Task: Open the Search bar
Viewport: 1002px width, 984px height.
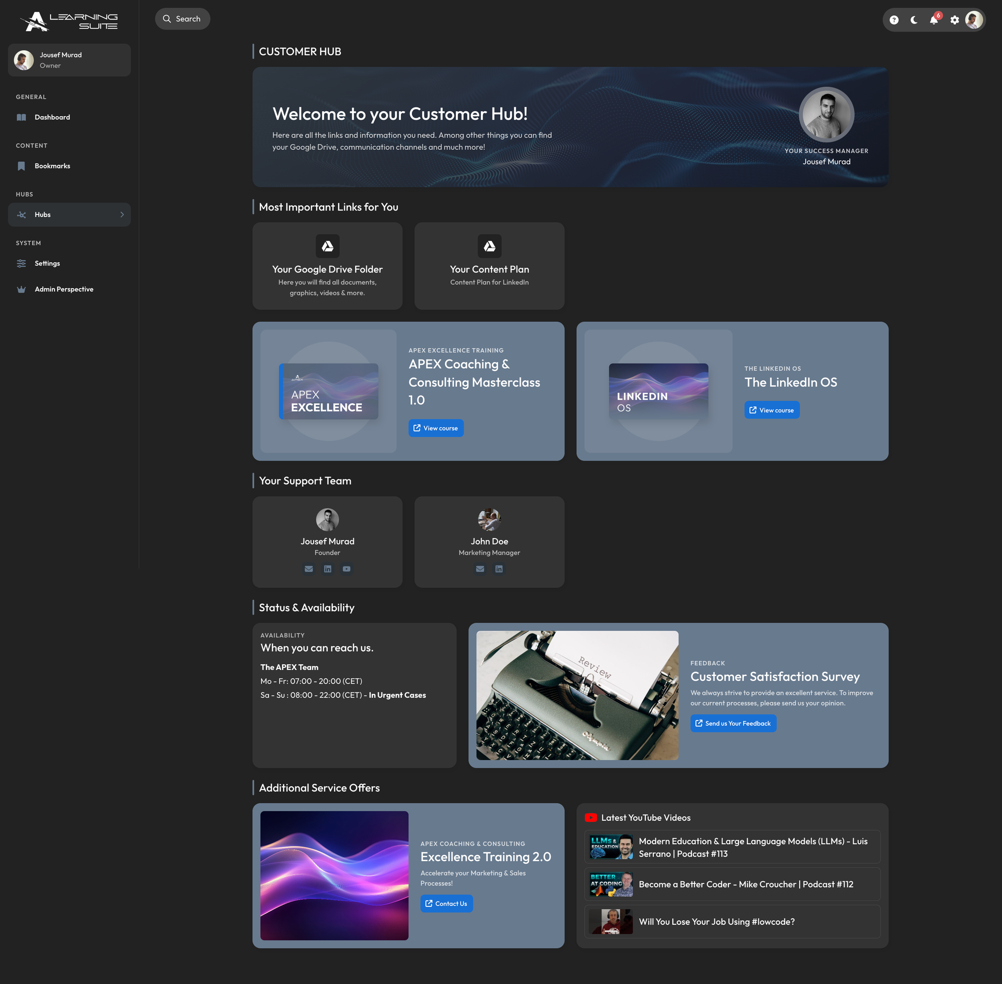Action: pyautogui.click(x=182, y=19)
